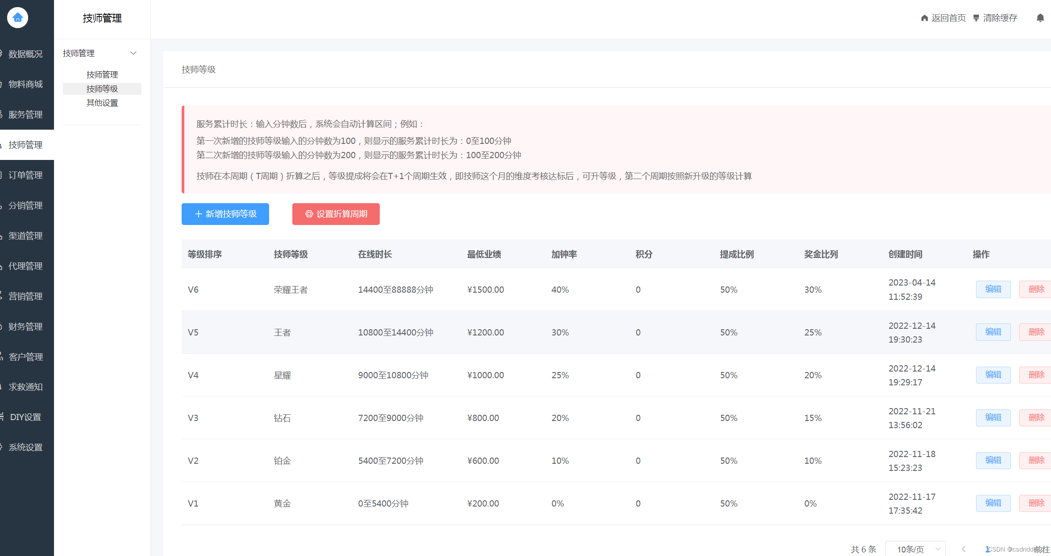
Task: Edit the V1 黄金 level
Action: (993, 503)
